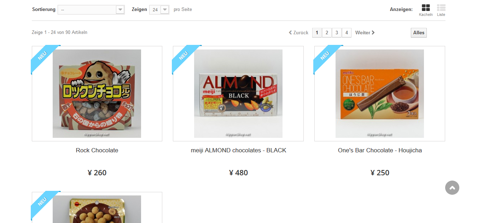483x223 pixels.
Task: Open One's Bar Chocolate - Houjicha link
Action: click(380, 150)
